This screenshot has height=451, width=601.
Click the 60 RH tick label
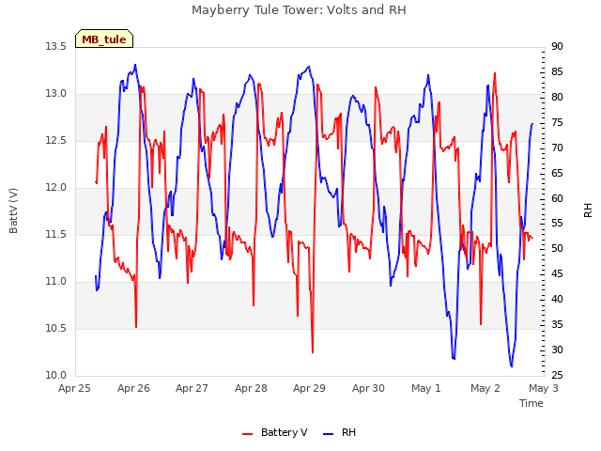click(557, 198)
